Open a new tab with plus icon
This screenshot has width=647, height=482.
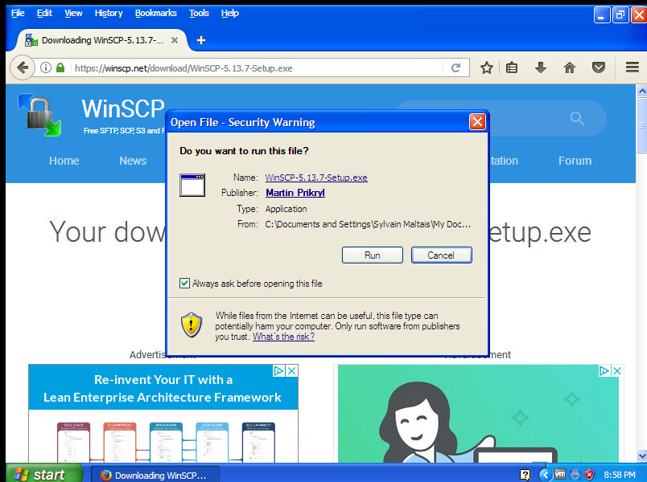pyautogui.click(x=201, y=40)
